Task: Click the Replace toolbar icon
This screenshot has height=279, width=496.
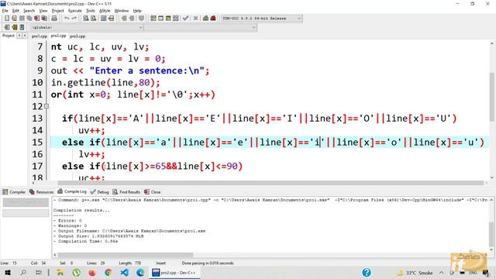Action: tap(93, 19)
